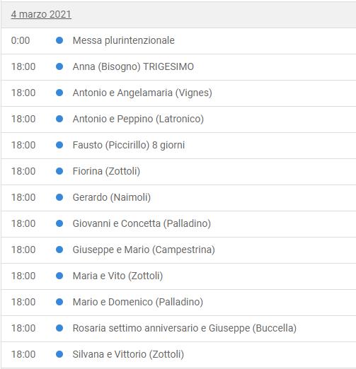356x369 pixels.
Task: Click the blue dot next to Gerardo (Naimoli)
Action: 59,197
